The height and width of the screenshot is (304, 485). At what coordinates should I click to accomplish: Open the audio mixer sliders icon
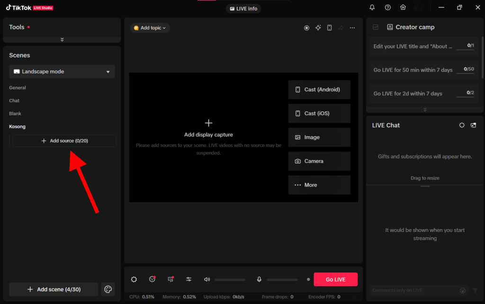189,279
